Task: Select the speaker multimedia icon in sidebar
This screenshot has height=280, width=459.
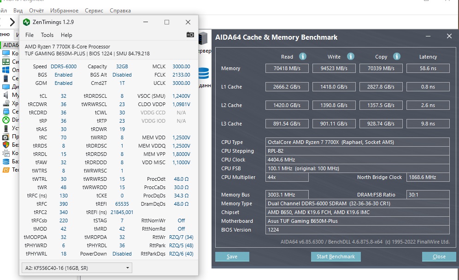Action: point(6,95)
